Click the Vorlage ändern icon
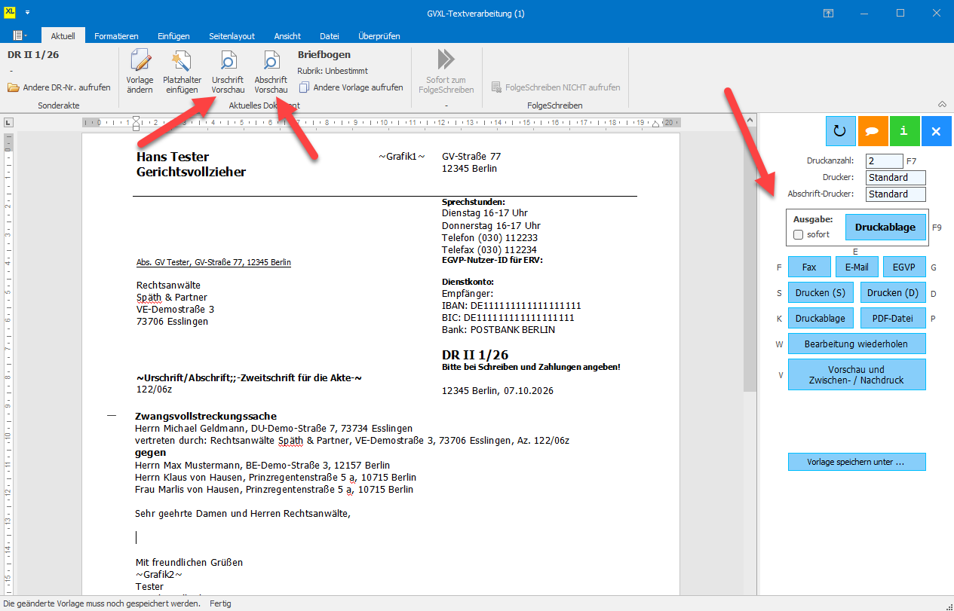 [x=140, y=60]
